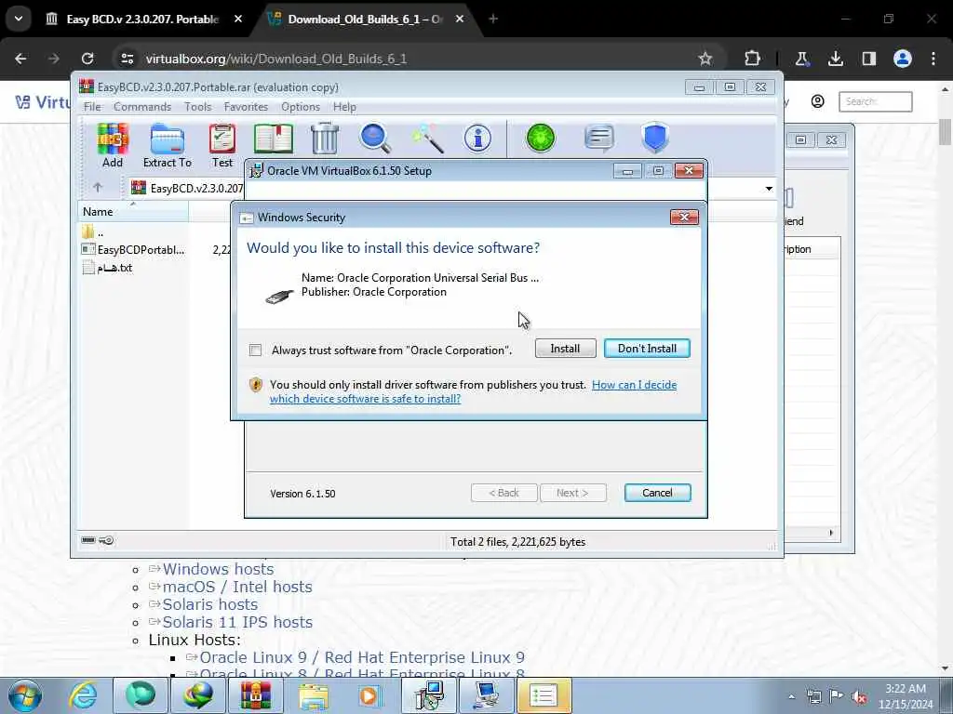This screenshot has height=714, width=953.
Task: Click the Delete trash bin icon
Action: [325, 139]
